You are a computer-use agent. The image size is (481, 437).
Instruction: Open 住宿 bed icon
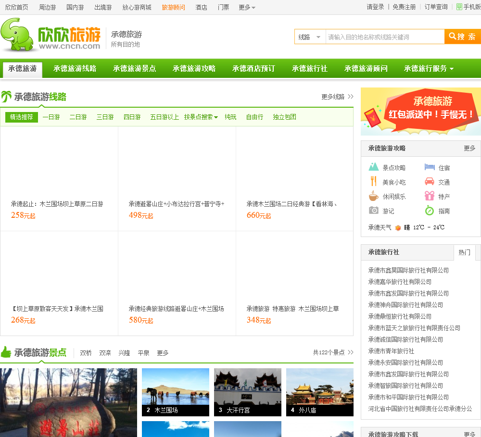(x=430, y=167)
